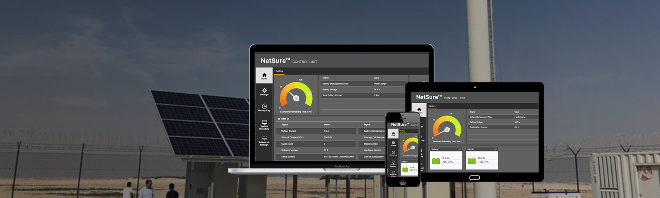Click the remaining-time gauge on the laptop
The image size is (660, 198).
pos(296,97)
